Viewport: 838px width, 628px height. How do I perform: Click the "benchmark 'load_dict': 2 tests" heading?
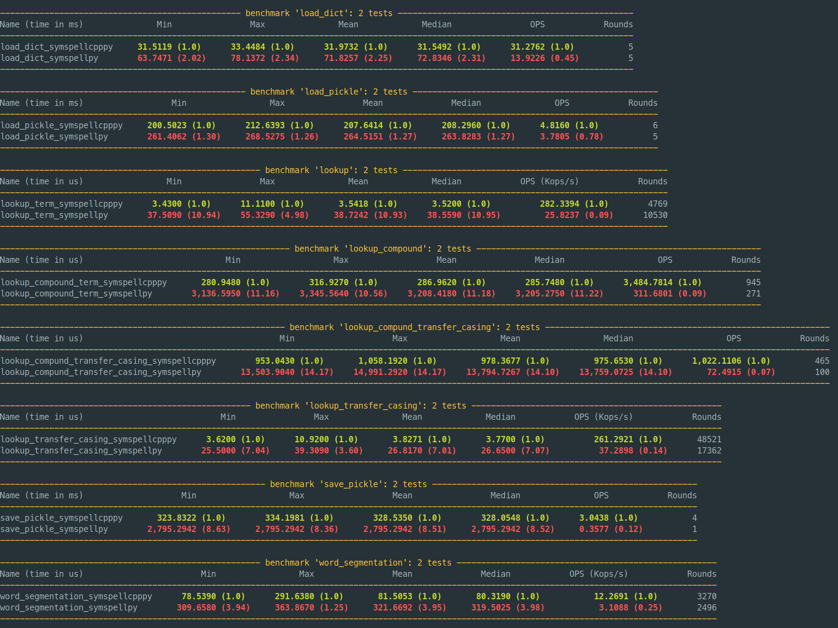(x=319, y=13)
